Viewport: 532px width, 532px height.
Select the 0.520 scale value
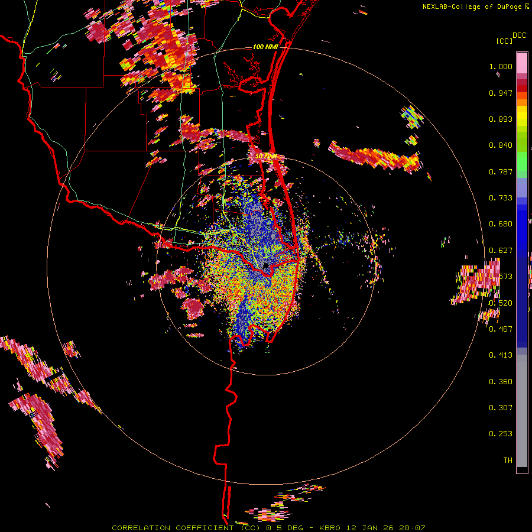pos(501,303)
